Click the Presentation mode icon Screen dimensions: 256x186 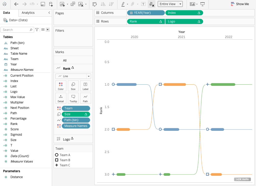click(x=202, y=4)
